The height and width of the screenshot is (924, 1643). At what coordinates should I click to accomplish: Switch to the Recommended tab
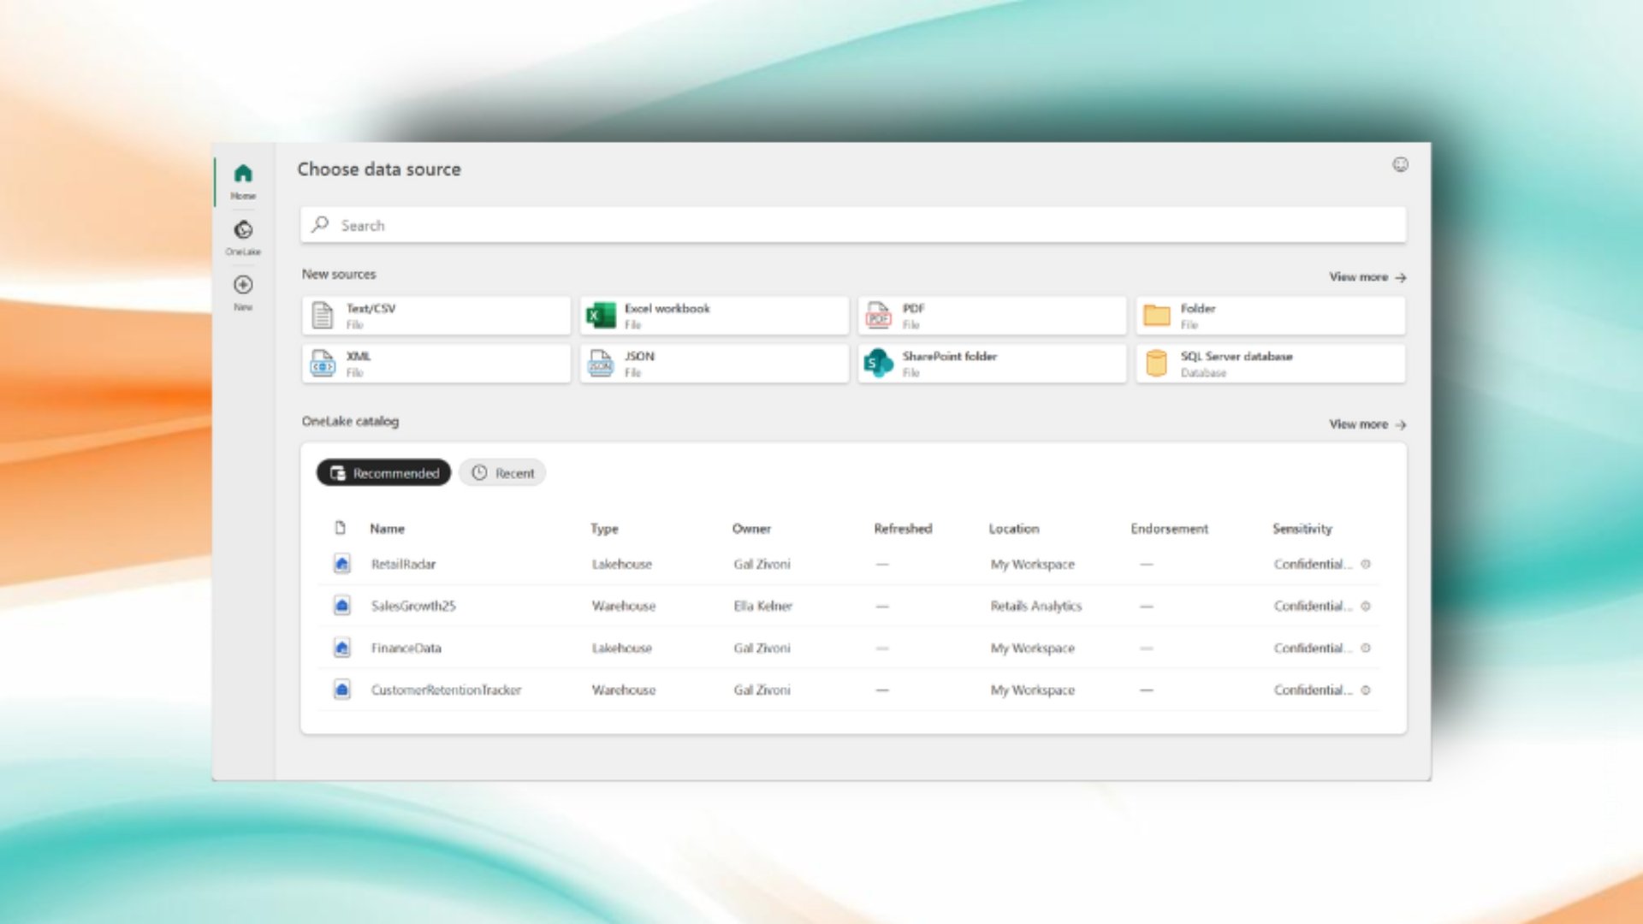click(x=383, y=472)
